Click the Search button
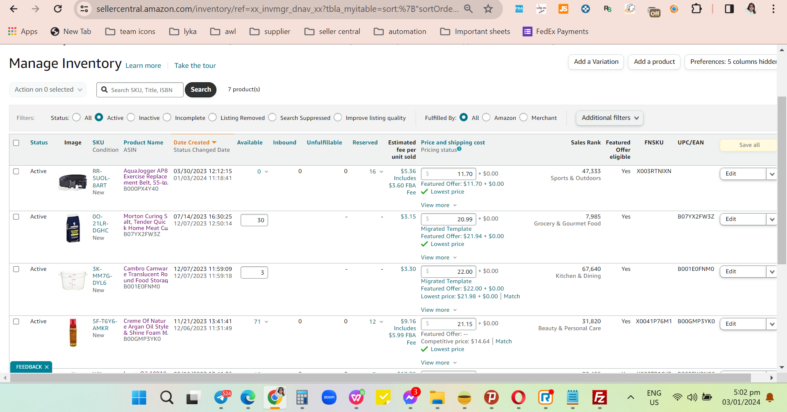 pos(200,90)
